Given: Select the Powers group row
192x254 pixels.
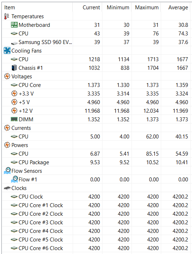Looking at the screenshot, I should click(96, 145).
